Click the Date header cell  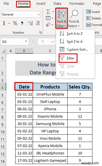point(24,87)
